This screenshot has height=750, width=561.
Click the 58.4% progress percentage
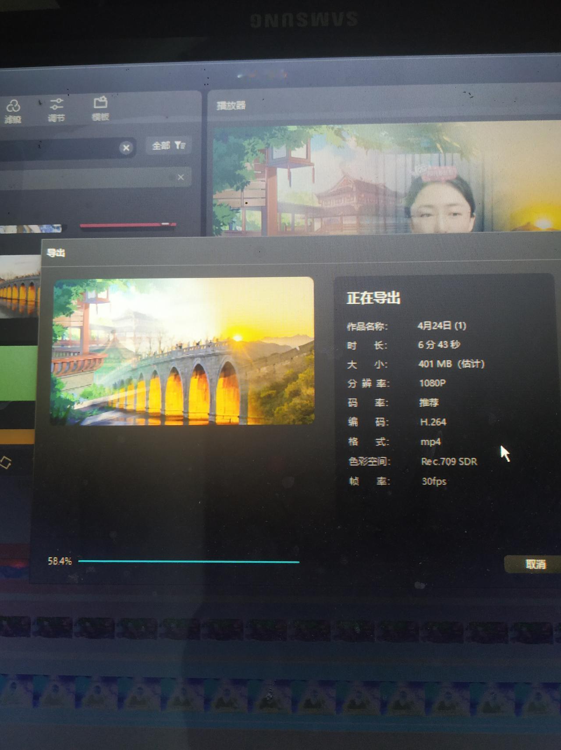[x=60, y=561]
